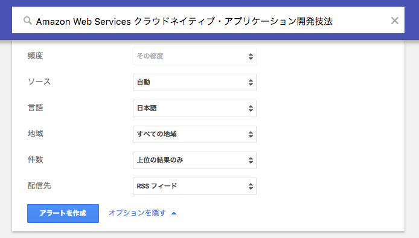Image resolution: width=419 pixels, height=238 pixels.
Task: Click the 配信先 label
Action: [x=39, y=185]
